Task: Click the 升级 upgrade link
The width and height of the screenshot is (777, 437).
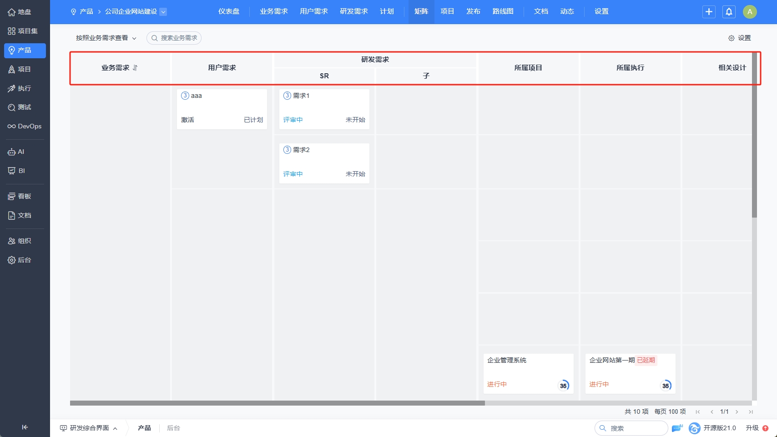Action: [x=752, y=428]
